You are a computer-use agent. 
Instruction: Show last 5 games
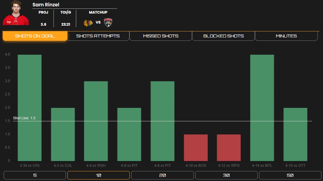coord(35,175)
